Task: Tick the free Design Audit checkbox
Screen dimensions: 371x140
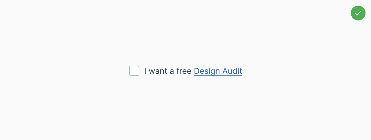Action: click(134, 71)
